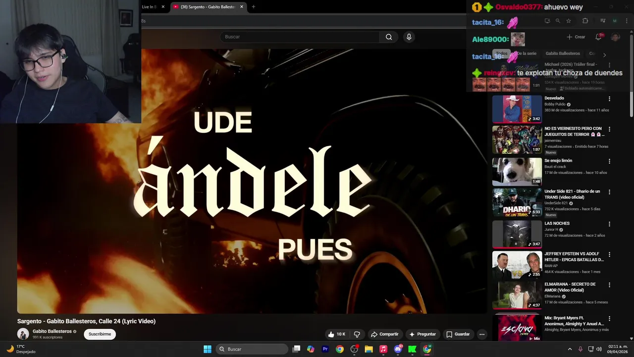The image size is (634, 357).
Task: Click the Compartir share button
Action: point(384,334)
